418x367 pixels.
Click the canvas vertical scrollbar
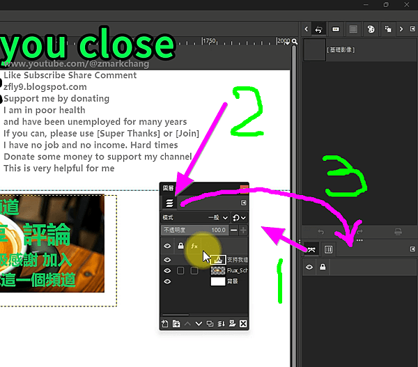[294, 205]
